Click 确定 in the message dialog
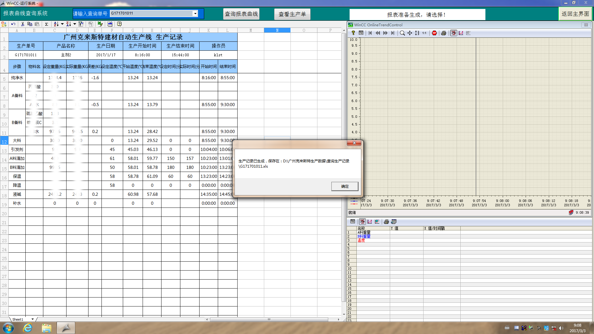The width and height of the screenshot is (594, 334). tap(345, 186)
